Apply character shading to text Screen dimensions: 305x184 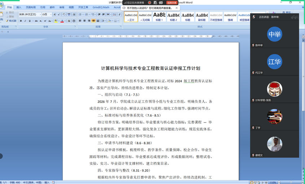coord(69,21)
